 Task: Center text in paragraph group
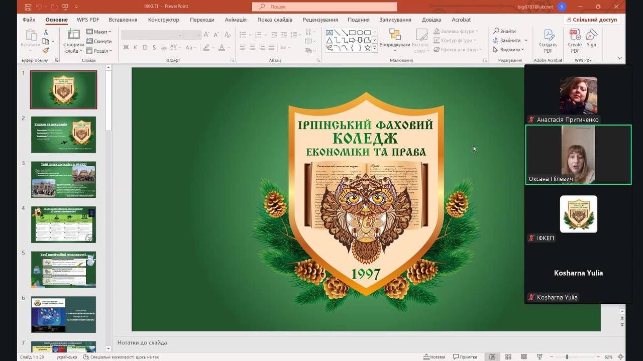[252, 48]
